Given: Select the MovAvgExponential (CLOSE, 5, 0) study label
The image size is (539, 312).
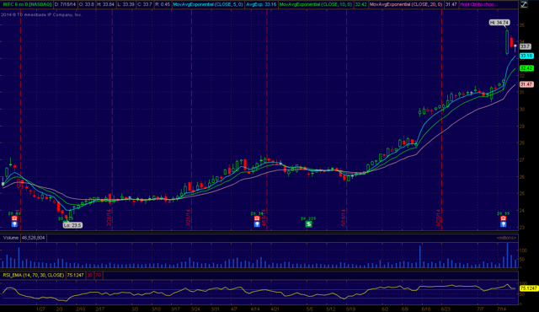Looking at the screenshot, I should tap(208, 4).
